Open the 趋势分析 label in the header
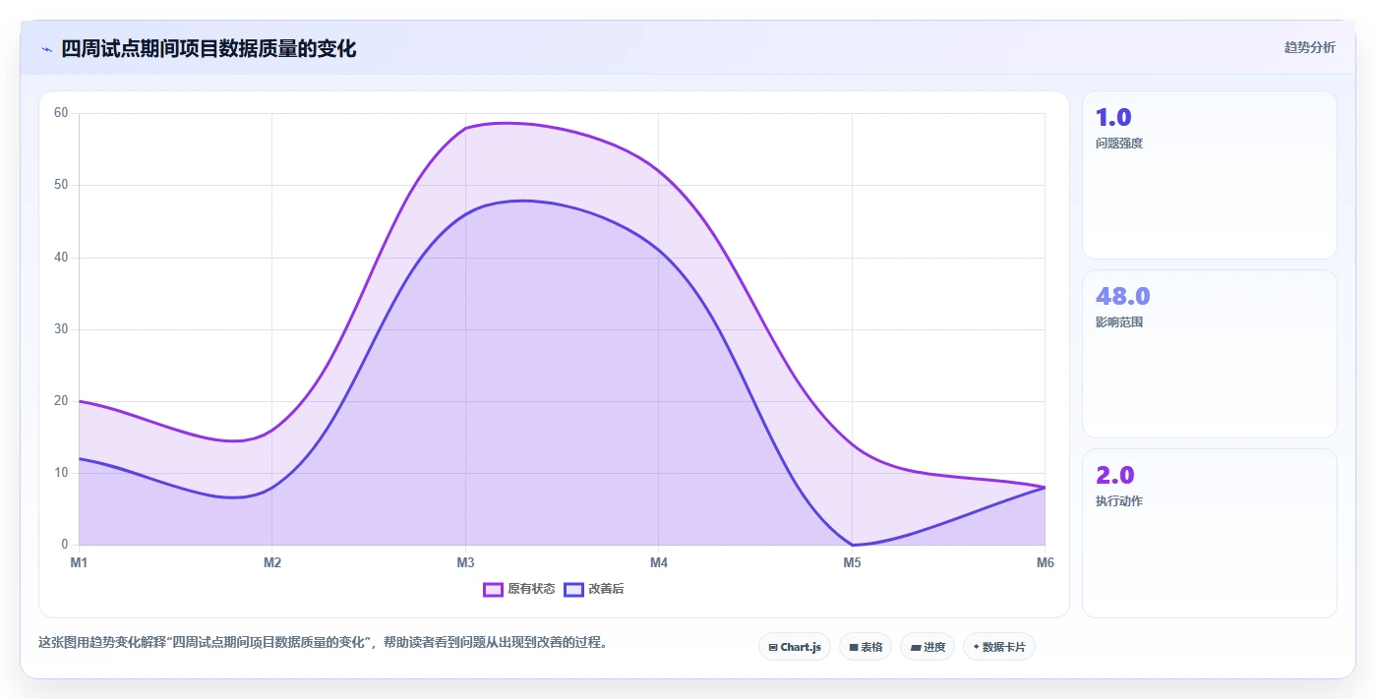This screenshot has width=1376, height=699. coord(1309,47)
